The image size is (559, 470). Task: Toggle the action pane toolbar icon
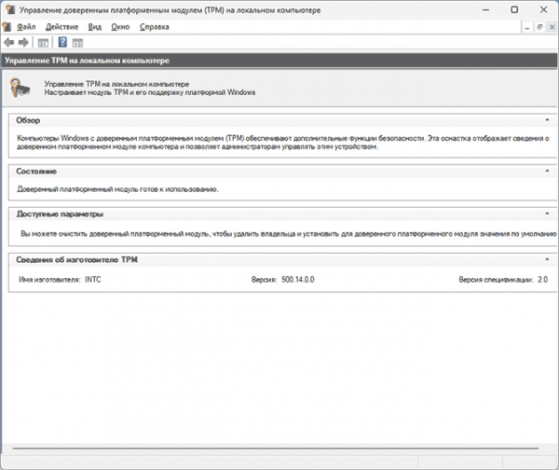[77, 43]
